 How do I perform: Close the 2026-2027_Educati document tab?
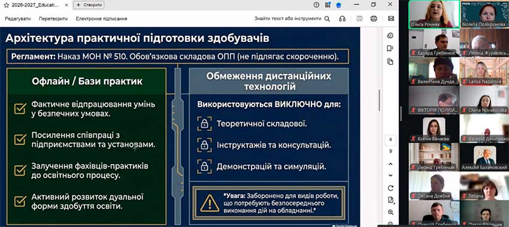click(x=66, y=5)
